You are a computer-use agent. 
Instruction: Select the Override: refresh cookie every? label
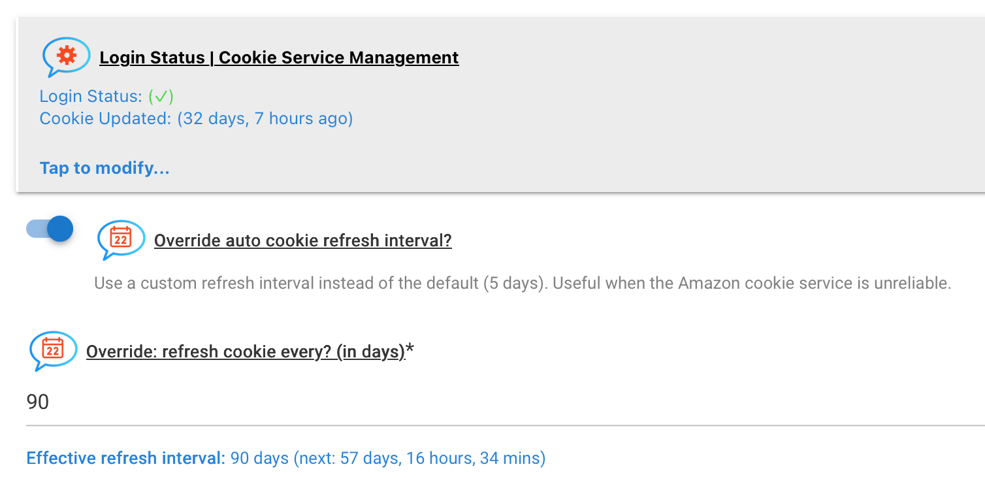pyautogui.click(x=246, y=351)
